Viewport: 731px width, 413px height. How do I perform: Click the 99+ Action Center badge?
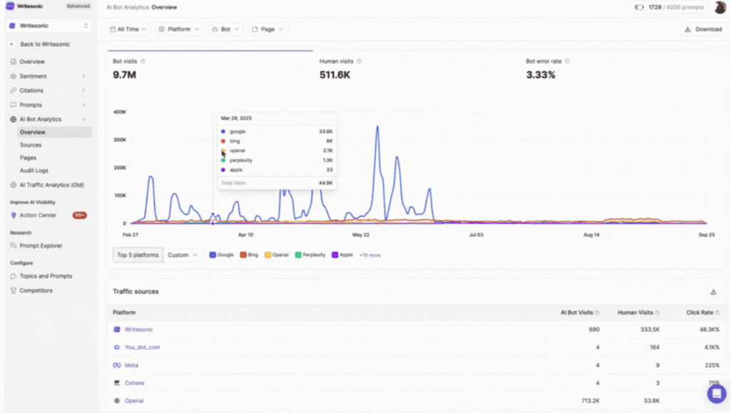pos(80,215)
